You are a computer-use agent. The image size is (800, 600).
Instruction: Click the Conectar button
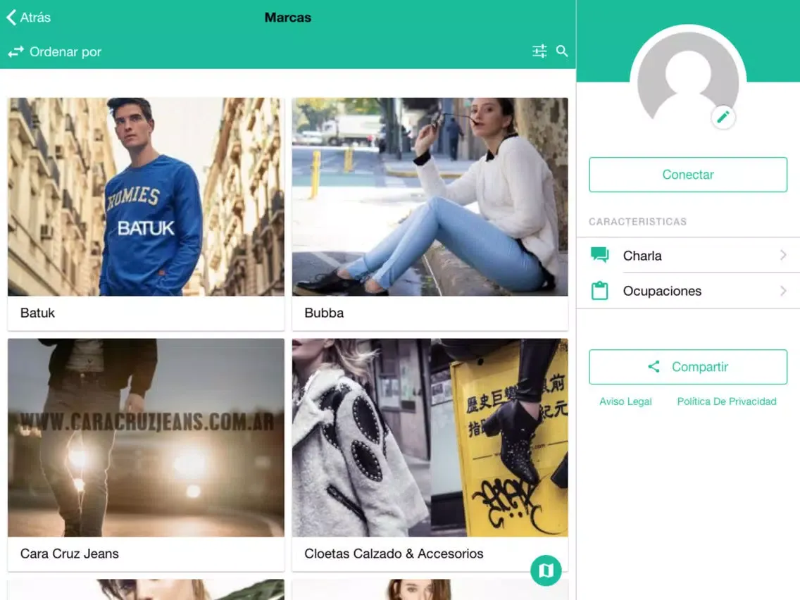tap(688, 175)
